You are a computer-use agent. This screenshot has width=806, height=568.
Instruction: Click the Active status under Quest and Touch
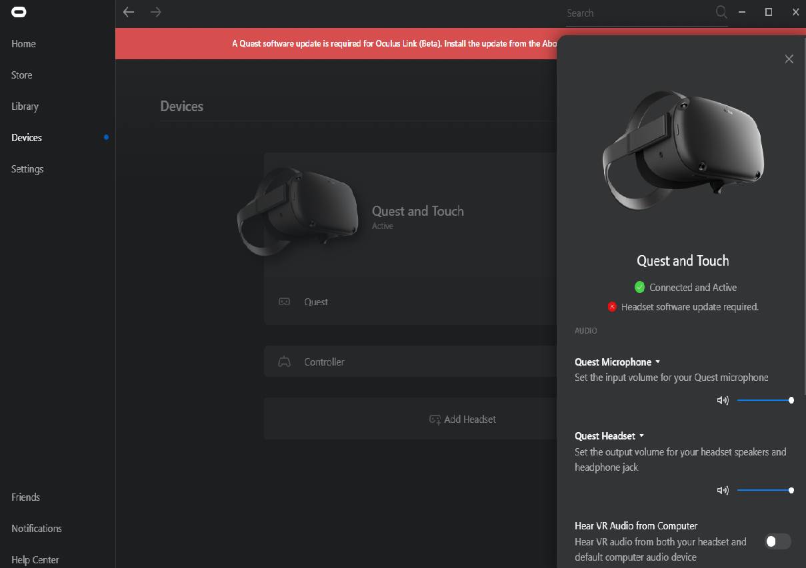[x=383, y=226]
